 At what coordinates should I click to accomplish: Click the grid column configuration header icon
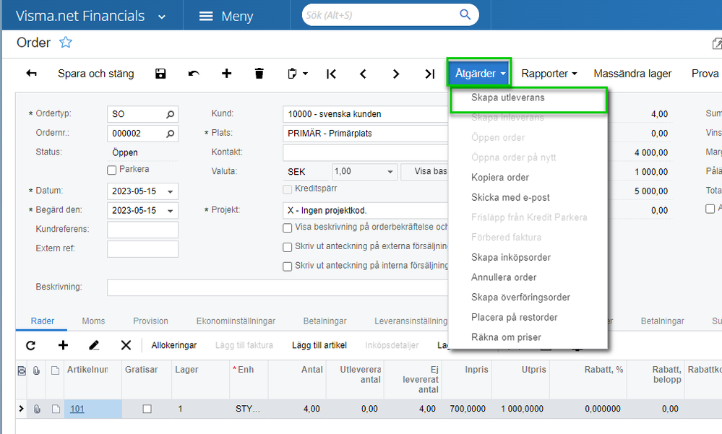click(21, 370)
